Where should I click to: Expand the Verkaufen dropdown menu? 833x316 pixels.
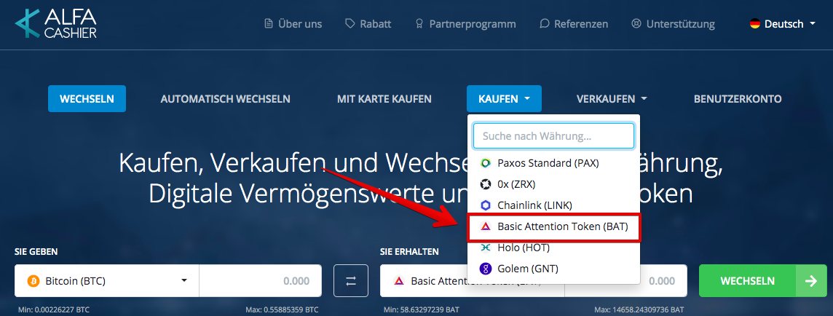click(x=612, y=99)
